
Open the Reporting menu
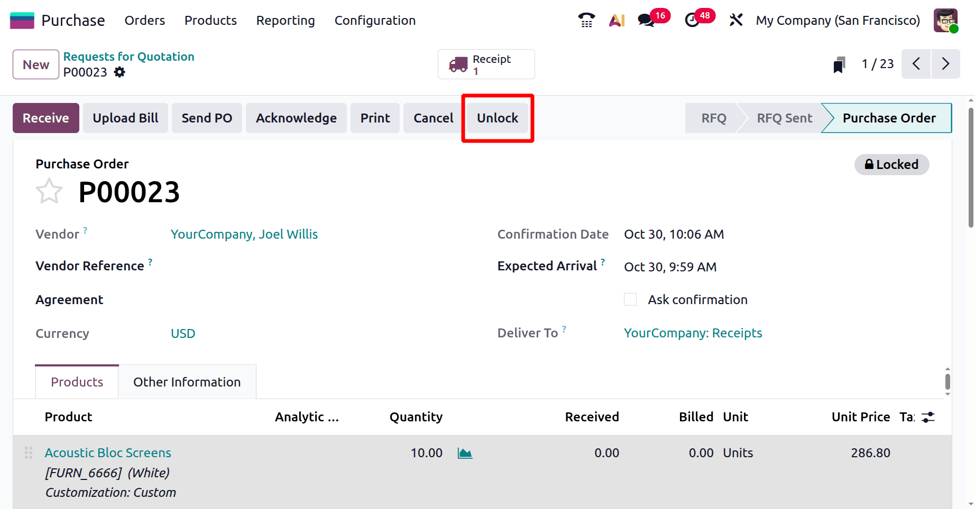285,20
